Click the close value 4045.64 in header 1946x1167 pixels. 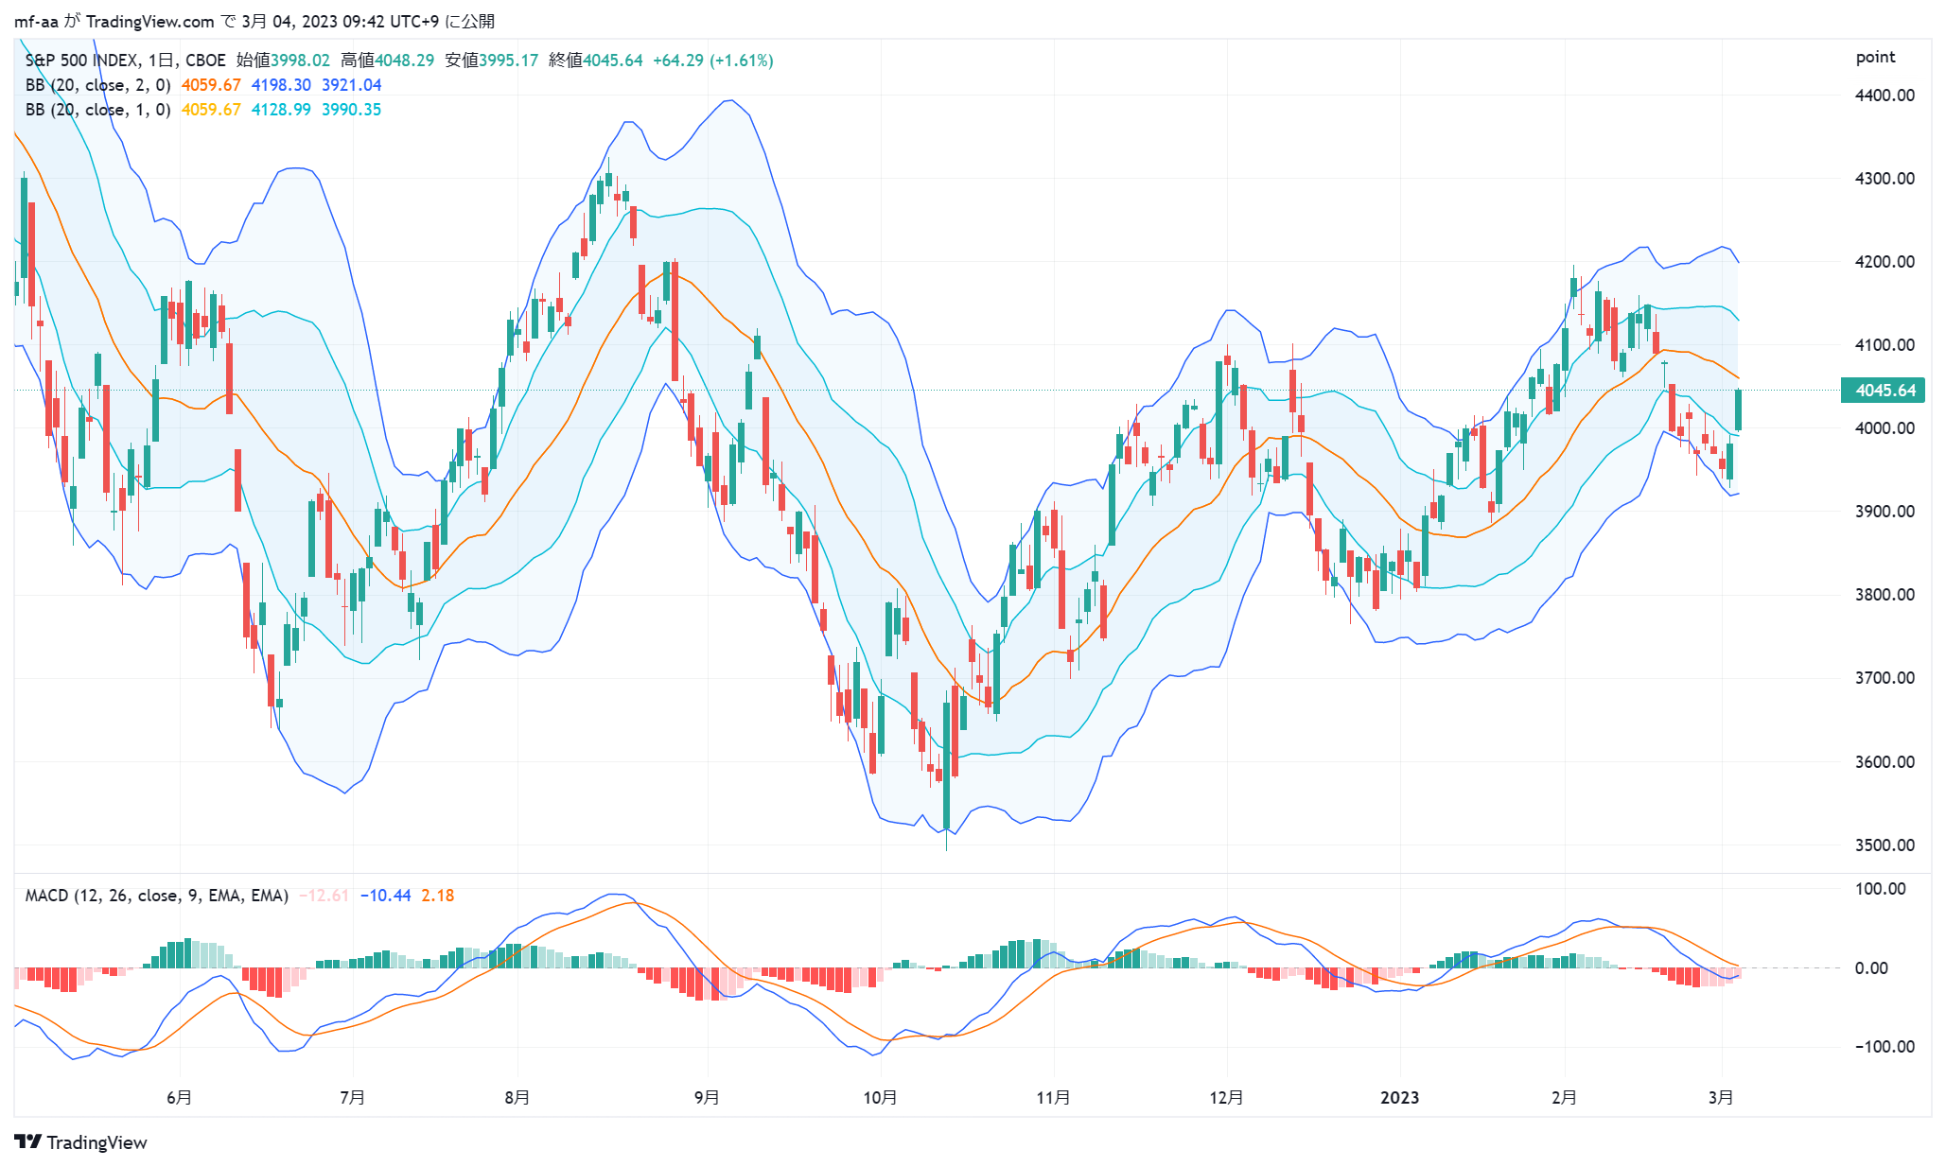tap(613, 61)
